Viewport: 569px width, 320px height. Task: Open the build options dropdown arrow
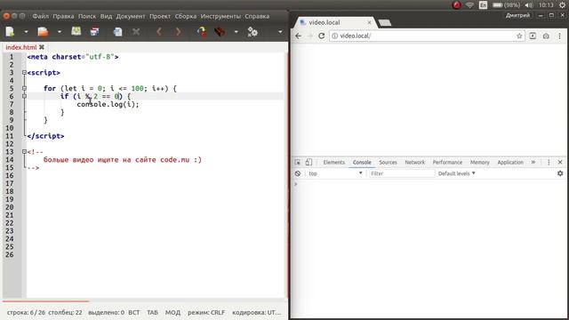click(236, 32)
